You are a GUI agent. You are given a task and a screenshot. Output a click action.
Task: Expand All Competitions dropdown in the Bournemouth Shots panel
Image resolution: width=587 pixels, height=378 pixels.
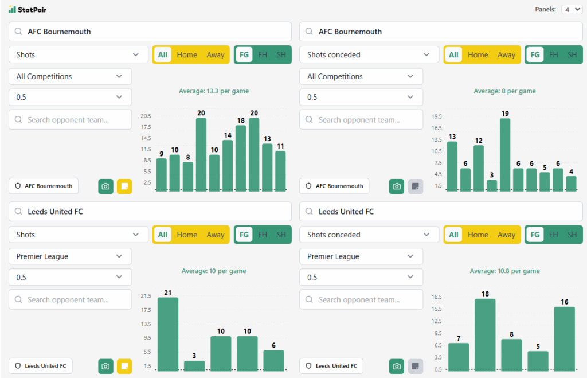coord(70,76)
